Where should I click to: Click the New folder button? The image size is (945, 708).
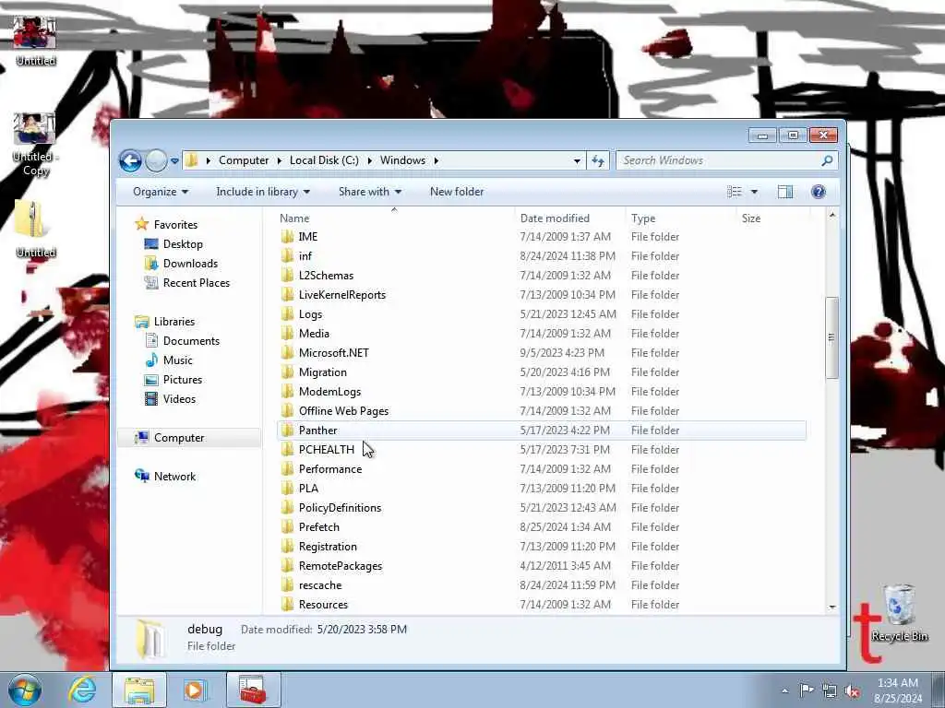pos(457,192)
